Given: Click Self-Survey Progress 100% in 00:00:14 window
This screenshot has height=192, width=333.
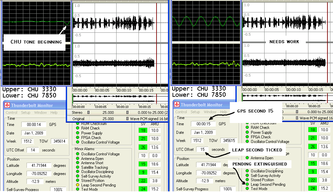Looking at the screenshot, I should coord(58,189).
